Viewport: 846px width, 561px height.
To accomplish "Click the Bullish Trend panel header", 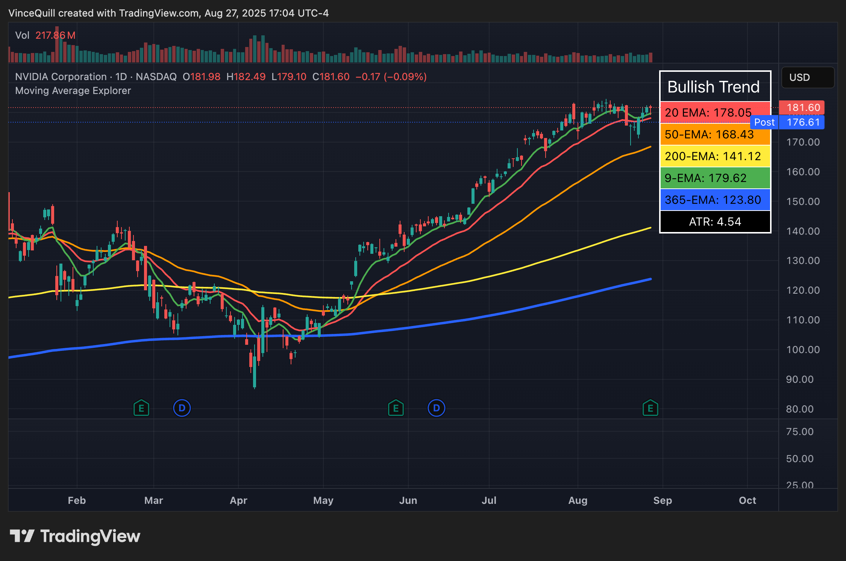I will pyautogui.click(x=714, y=87).
